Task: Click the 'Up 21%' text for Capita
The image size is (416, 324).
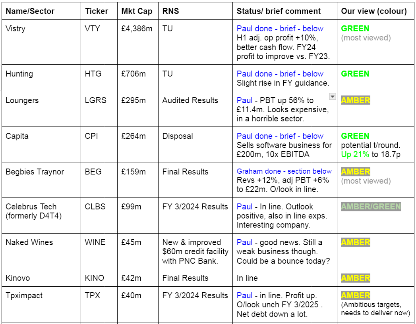Action: click(x=355, y=154)
